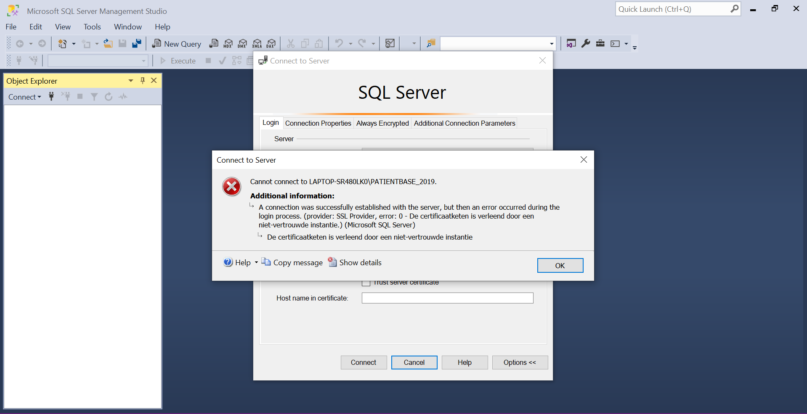Click the Visual Studio window icon in toolbar
This screenshot has height=414, width=807.
[x=571, y=44]
